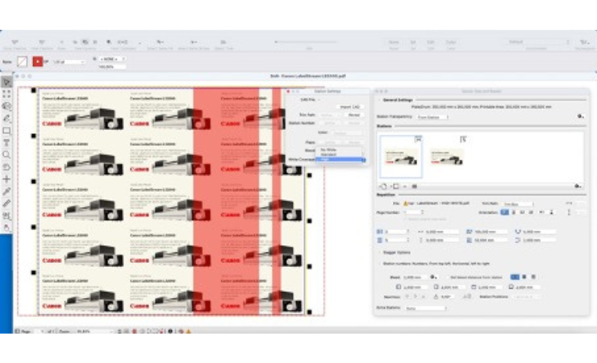Click the warning triangle icon in status bar
Image resolution: width=597 pixels, height=363 pixels.
tap(189, 332)
